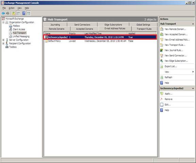The width and height of the screenshot is (196, 163).
Task: Select the E-mail Address Policies tab
Action: [x=115, y=29]
